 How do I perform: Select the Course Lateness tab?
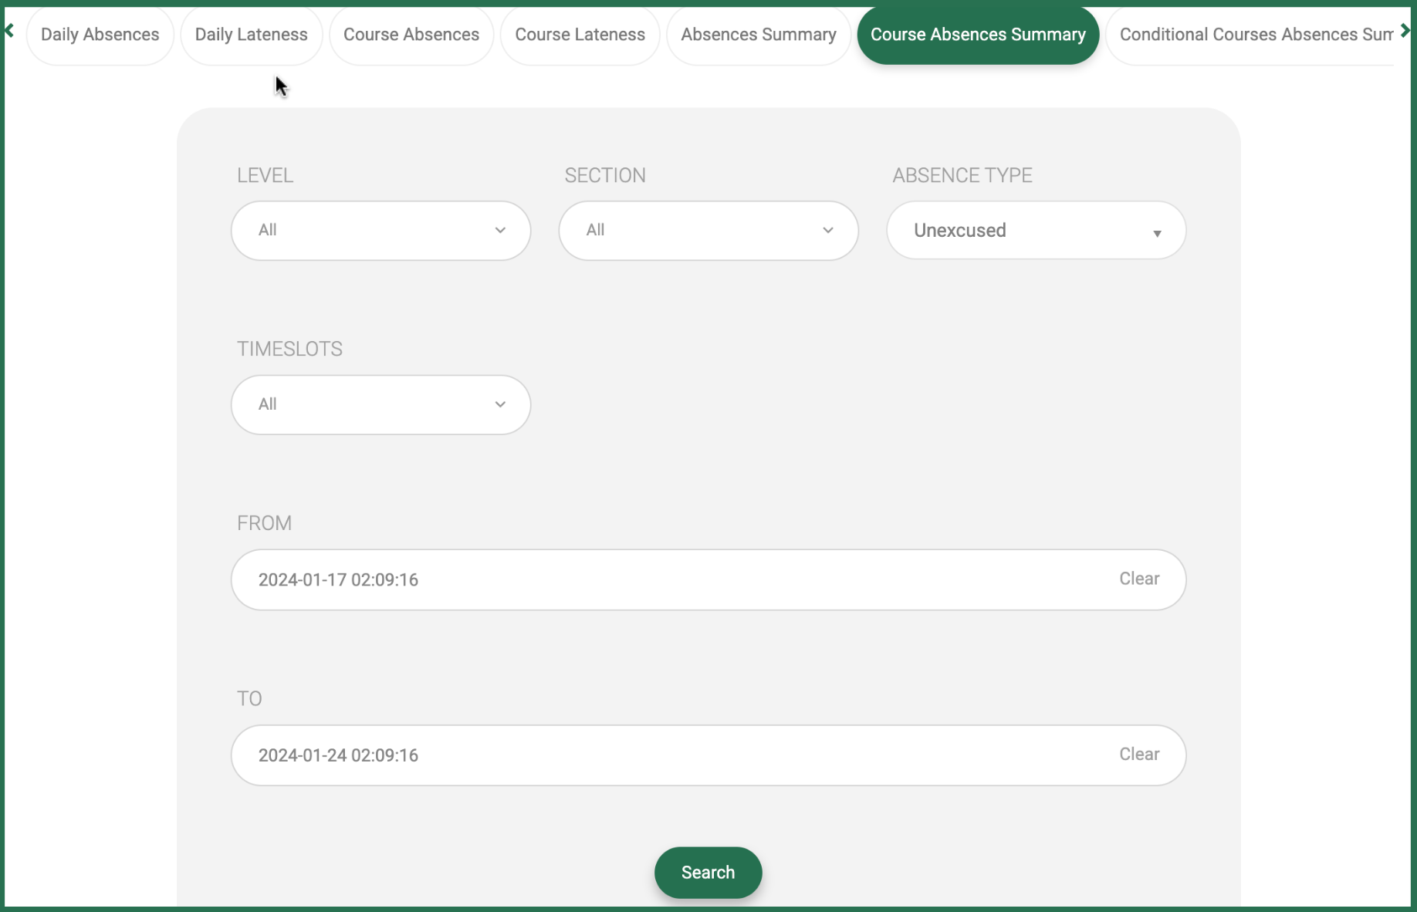(580, 35)
